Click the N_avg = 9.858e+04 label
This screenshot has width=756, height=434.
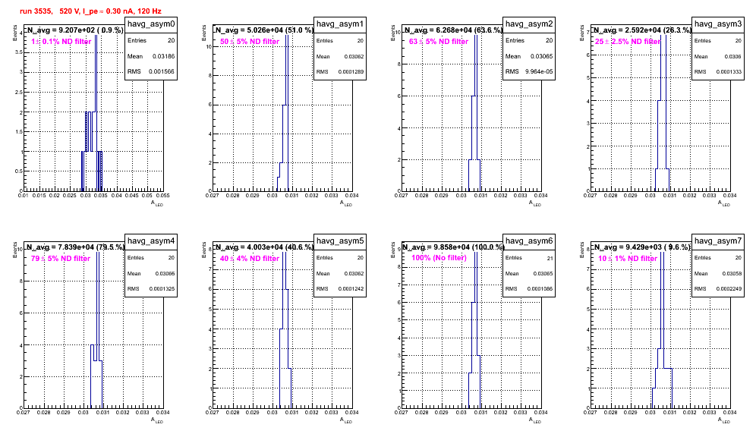coord(453,247)
